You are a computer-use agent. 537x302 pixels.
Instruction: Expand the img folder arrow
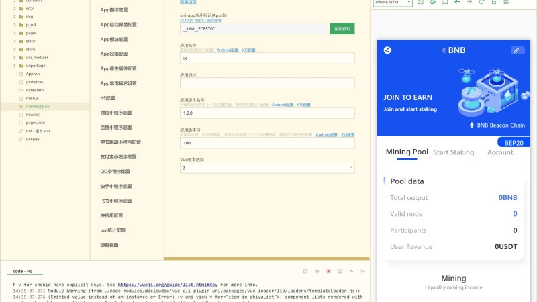click(14, 17)
